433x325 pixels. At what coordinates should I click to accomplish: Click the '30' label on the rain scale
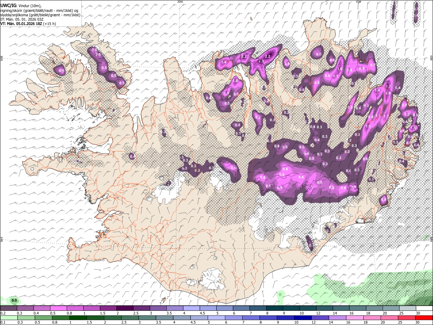[x=417, y=323]
